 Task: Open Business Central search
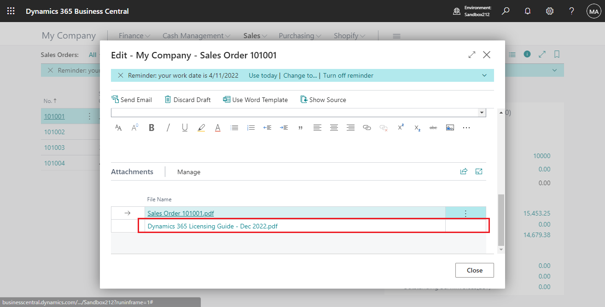tap(505, 11)
